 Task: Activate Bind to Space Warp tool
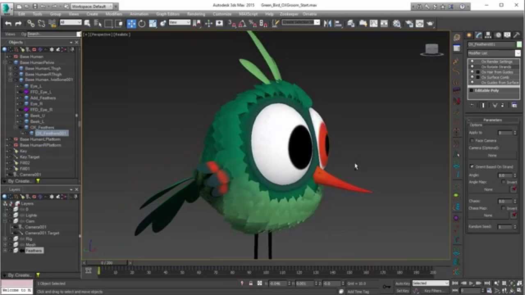coord(52,23)
